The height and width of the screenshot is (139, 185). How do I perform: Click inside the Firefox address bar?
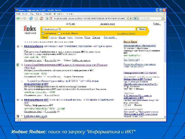point(89,19)
